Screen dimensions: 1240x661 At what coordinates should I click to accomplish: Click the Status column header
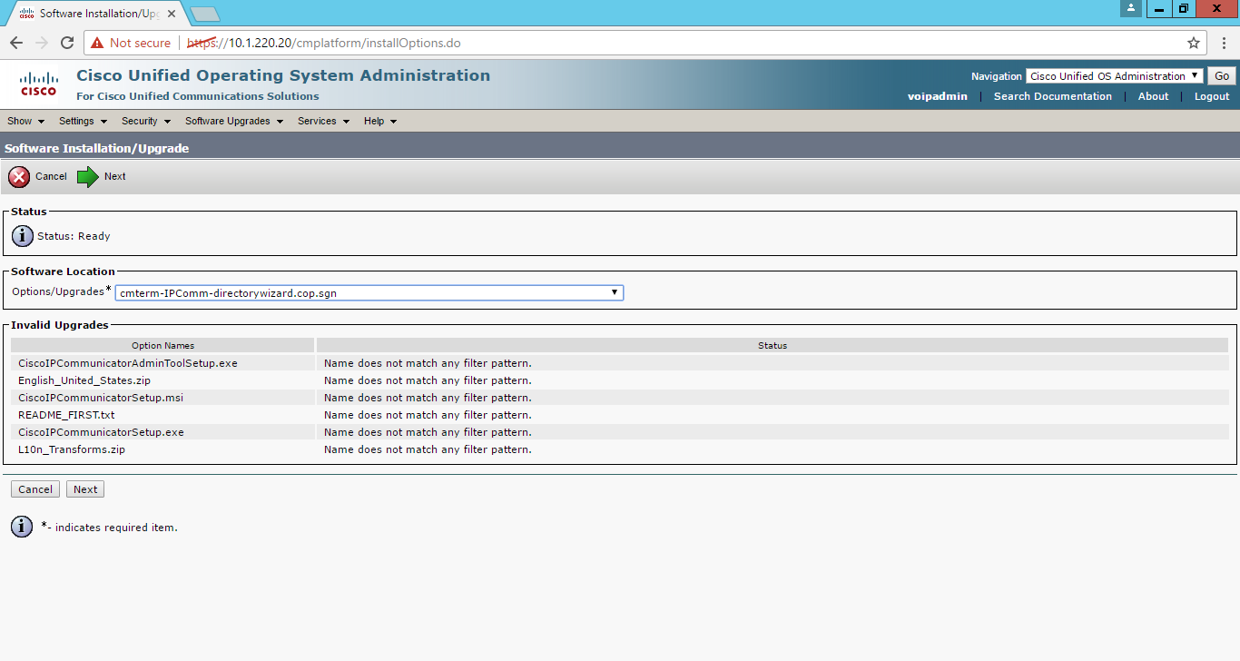pos(773,345)
